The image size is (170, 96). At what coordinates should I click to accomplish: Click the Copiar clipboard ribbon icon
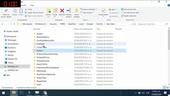tap(15, 11)
